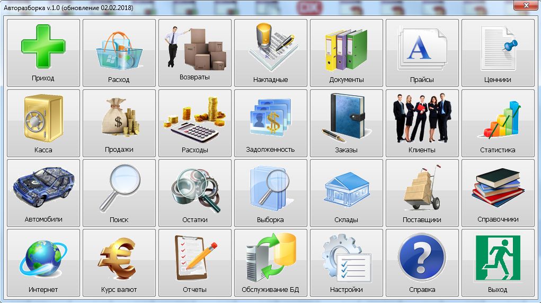Click the Выход green exit tile

498,263
